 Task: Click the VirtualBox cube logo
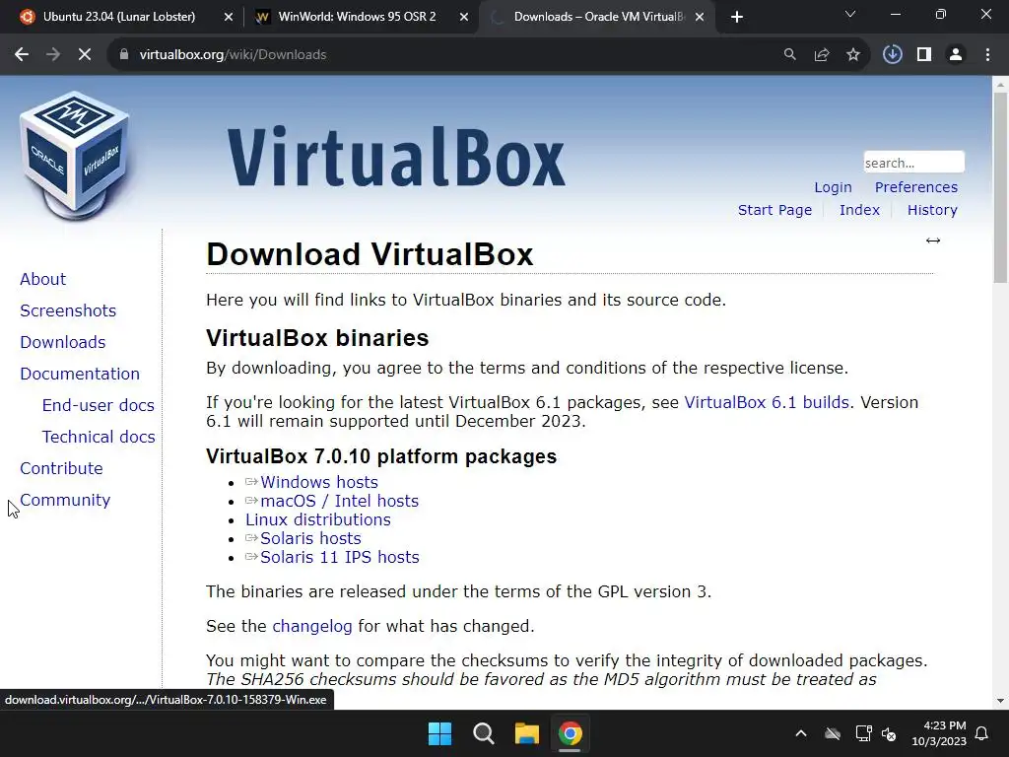[x=75, y=155]
